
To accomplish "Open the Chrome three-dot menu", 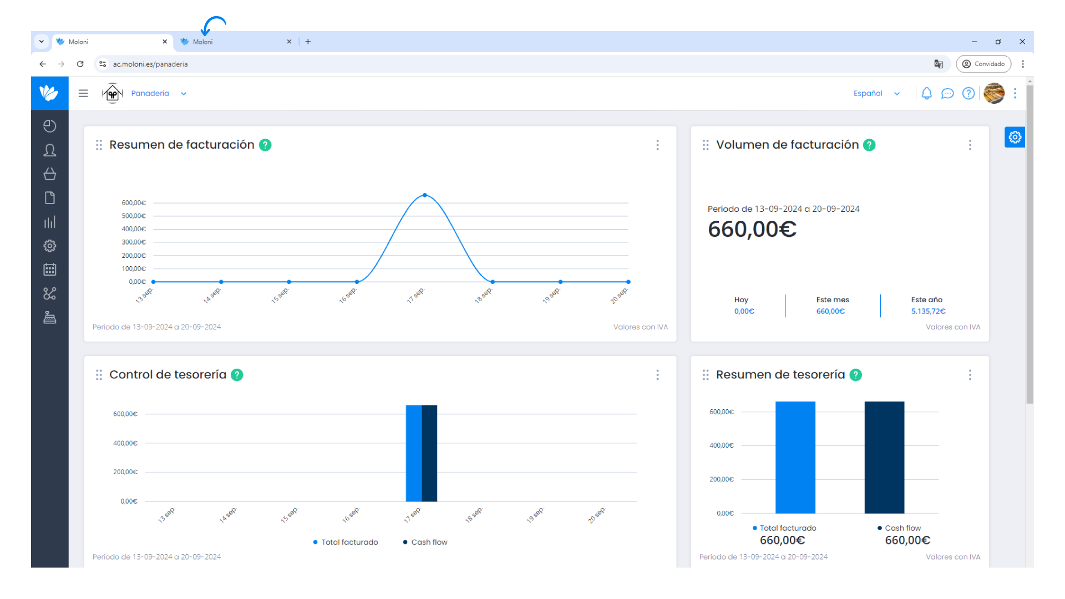I will [x=1023, y=64].
